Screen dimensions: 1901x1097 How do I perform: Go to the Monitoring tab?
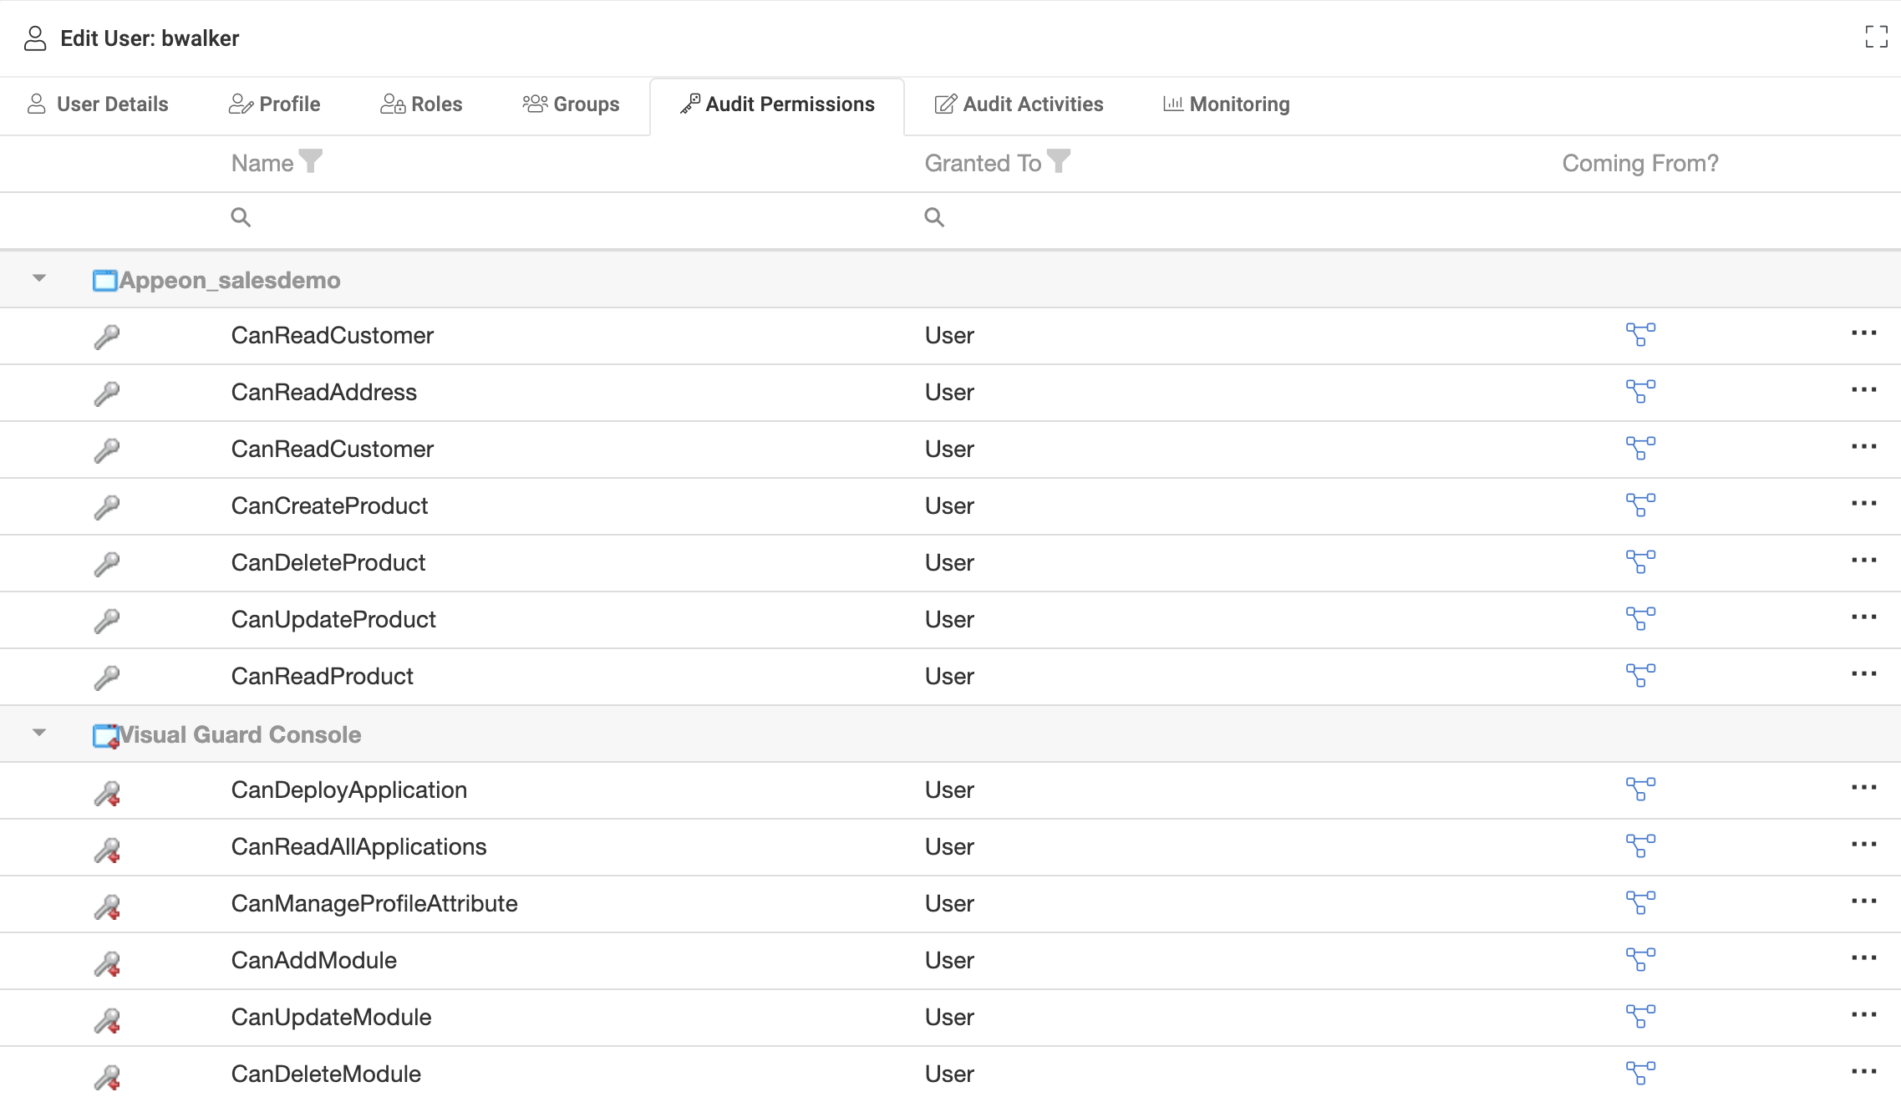(x=1226, y=104)
